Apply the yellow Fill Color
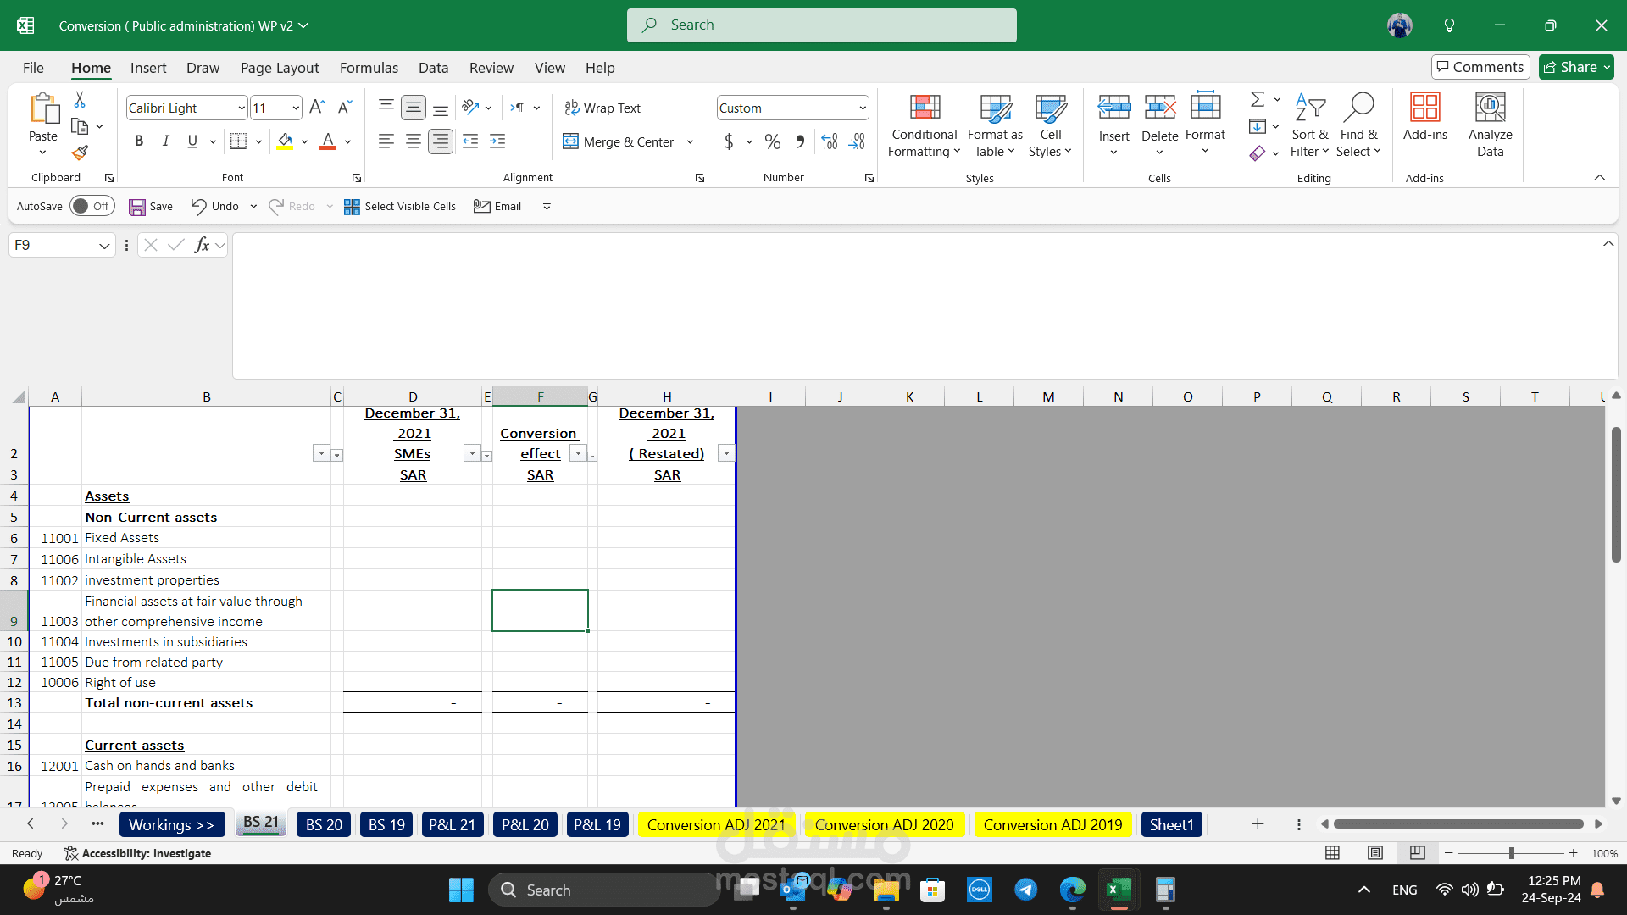This screenshot has width=1627, height=915. coord(285,141)
